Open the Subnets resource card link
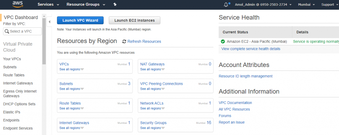The width and height of the screenshot is (339, 135). tap(66, 84)
